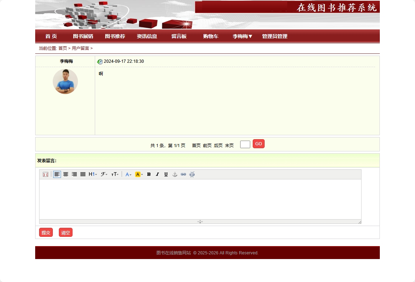Open the 图书展销 menu item
415x282 pixels.
(83, 36)
